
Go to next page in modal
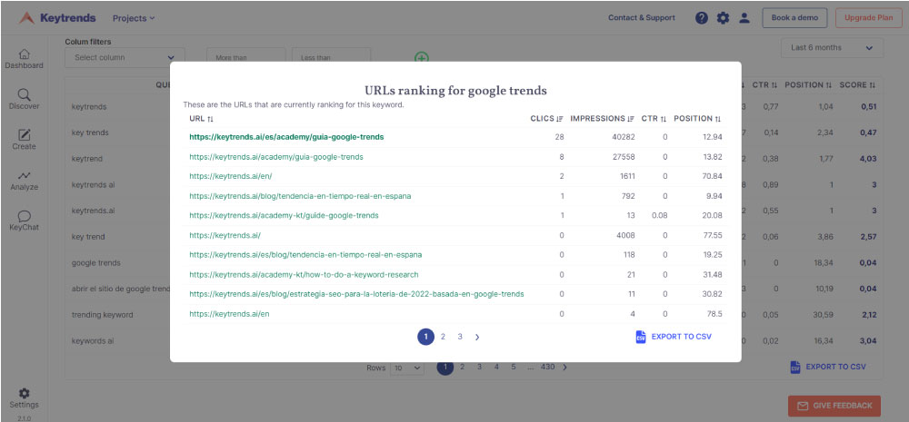click(x=477, y=337)
